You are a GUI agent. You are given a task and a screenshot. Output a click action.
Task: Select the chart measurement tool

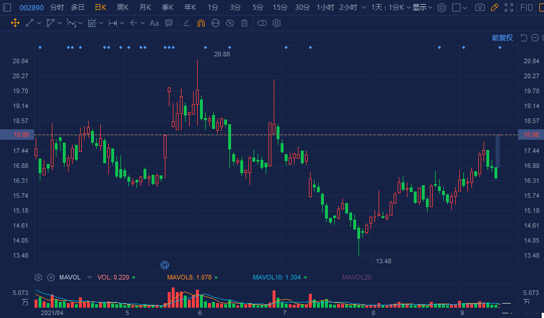[x=92, y=23]
